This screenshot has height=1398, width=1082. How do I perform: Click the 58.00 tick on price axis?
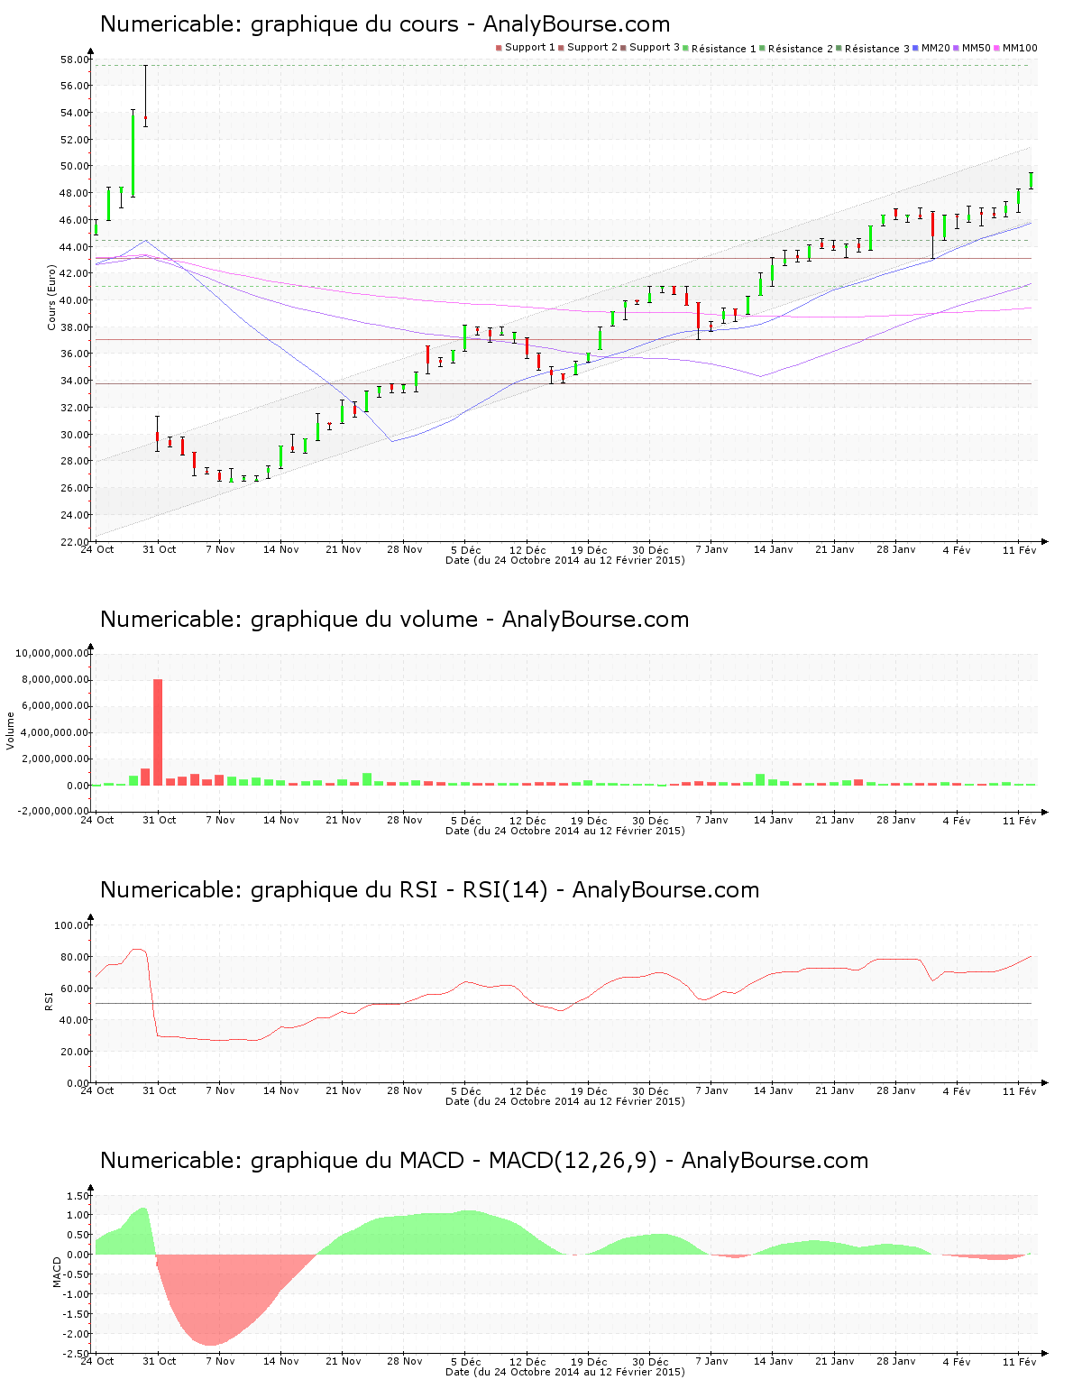pyautogui.click(x=75, y=60)
